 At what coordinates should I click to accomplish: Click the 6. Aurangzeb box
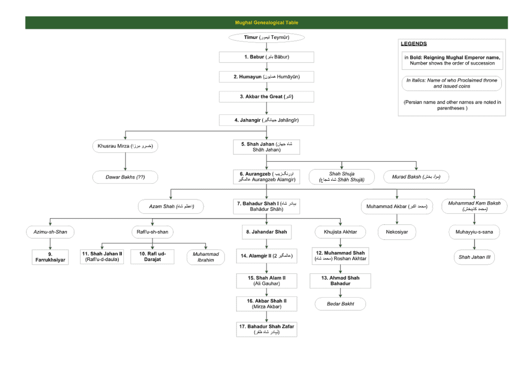click(267, 177)
